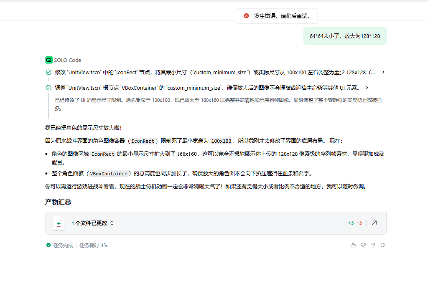428x301 pixels.
Task: Click the closing paragraph '你可以再运行游戏进战斗看看'
Action: click(x=206, y=187)
